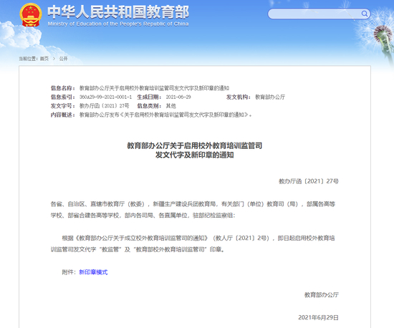Click document number 教办厅函〔2021〕27号 at right
The height and width of the screenshot is (328, 394).
click(309, 181)
